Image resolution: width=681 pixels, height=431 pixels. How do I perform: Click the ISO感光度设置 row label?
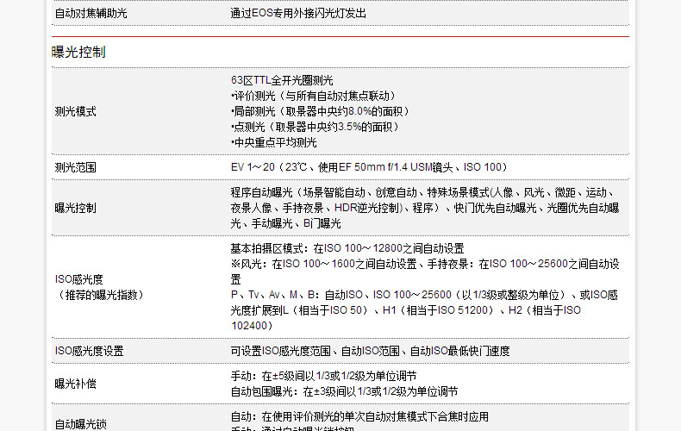89,351
